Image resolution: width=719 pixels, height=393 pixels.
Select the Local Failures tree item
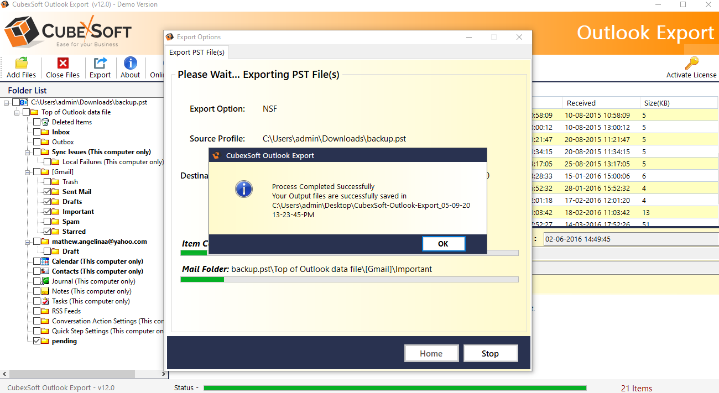[x=113, y=162]
